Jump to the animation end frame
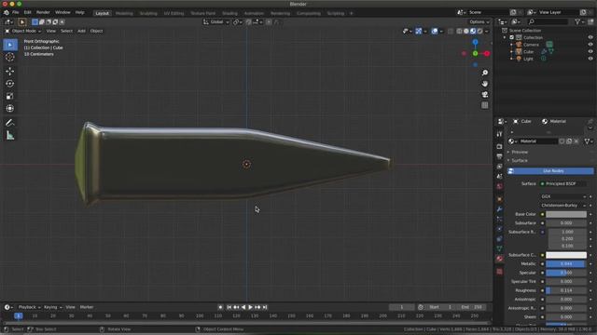The width and height of the screenshot is (597, 335). [x=265, y=307]
